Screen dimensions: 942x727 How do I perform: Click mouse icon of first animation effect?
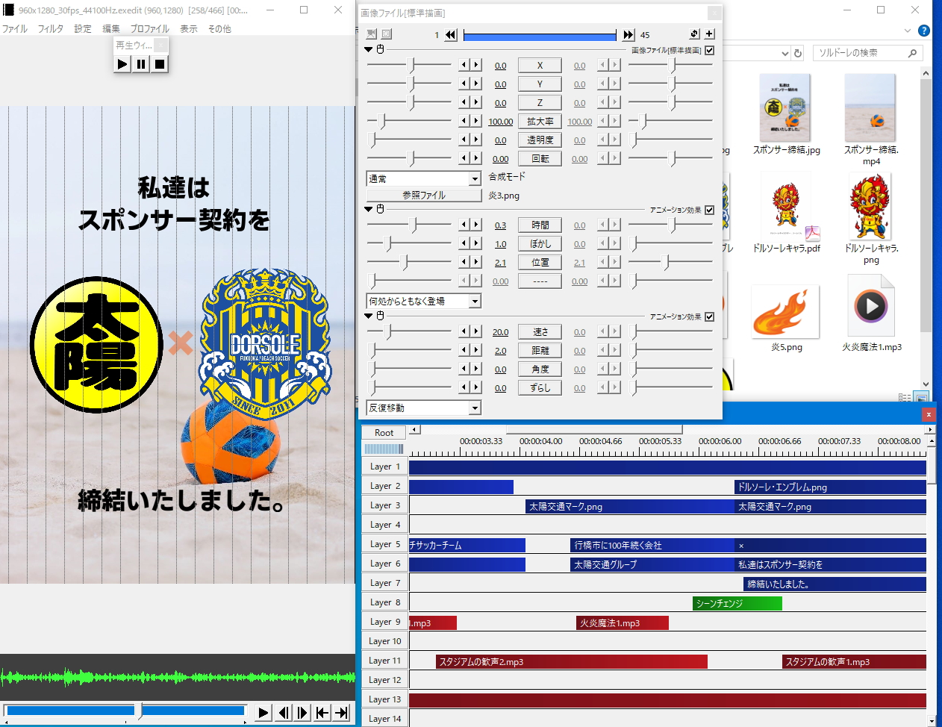[x=380, y=209]
